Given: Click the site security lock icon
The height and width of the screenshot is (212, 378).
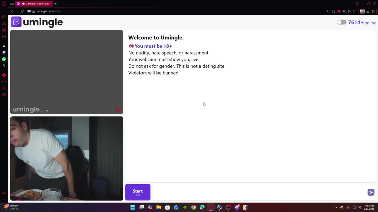Looking at the screenshot, I should point(34,11).
